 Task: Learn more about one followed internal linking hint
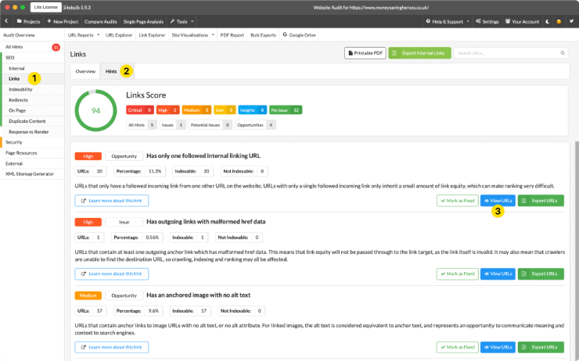[112, 201]
